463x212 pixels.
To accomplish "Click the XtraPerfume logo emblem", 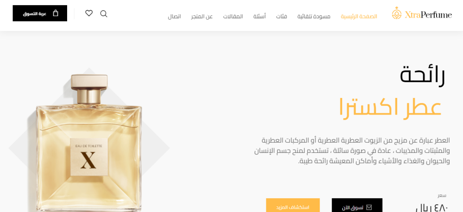I will (397, 13).
